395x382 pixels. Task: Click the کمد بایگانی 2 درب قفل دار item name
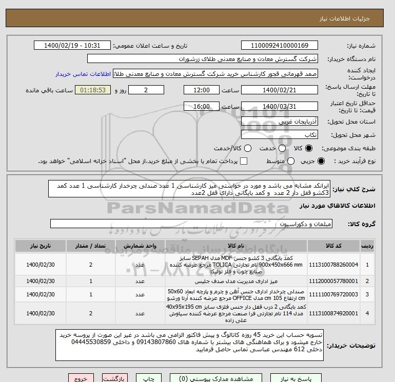coord(236,313)
